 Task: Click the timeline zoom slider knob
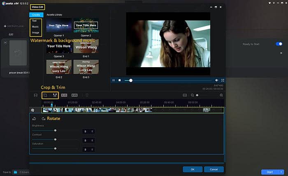point(197,95)
